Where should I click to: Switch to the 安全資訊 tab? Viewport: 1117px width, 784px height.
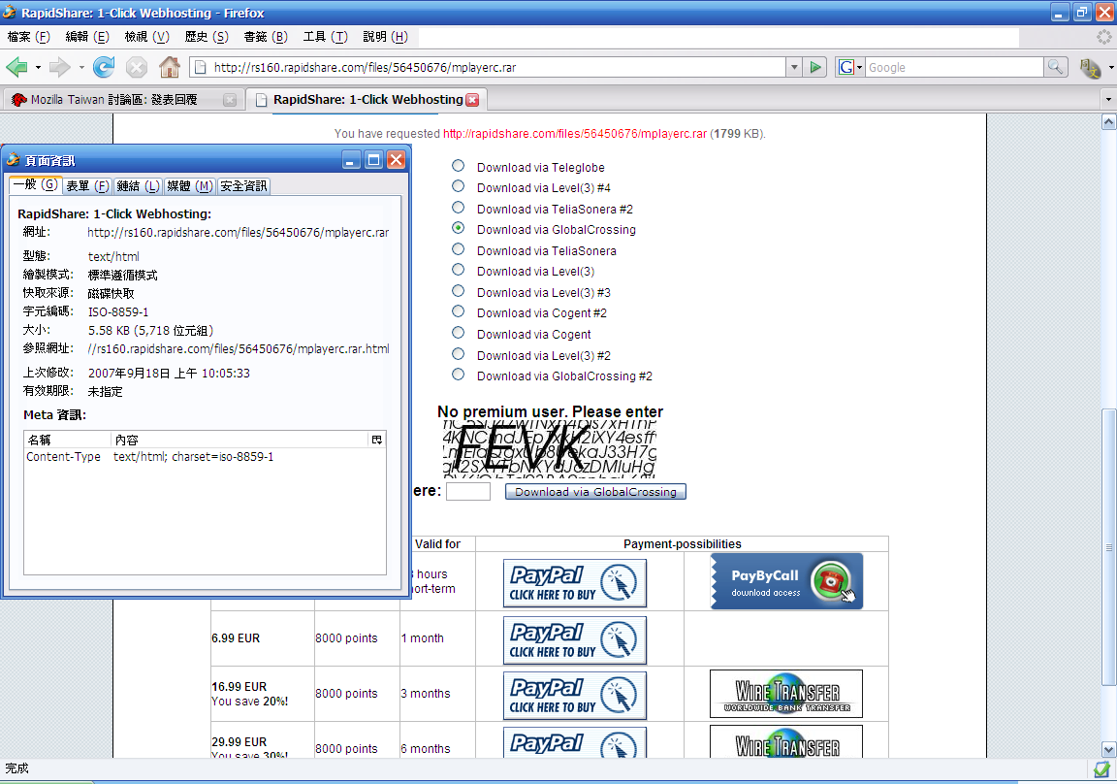point(243,186)
